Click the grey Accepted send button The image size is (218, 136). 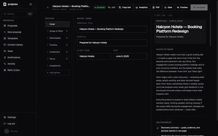(x=199, y=7)
